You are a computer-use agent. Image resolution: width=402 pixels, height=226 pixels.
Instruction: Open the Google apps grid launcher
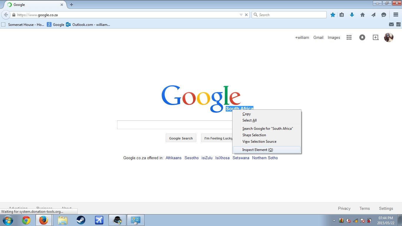[x=349, y=37]
